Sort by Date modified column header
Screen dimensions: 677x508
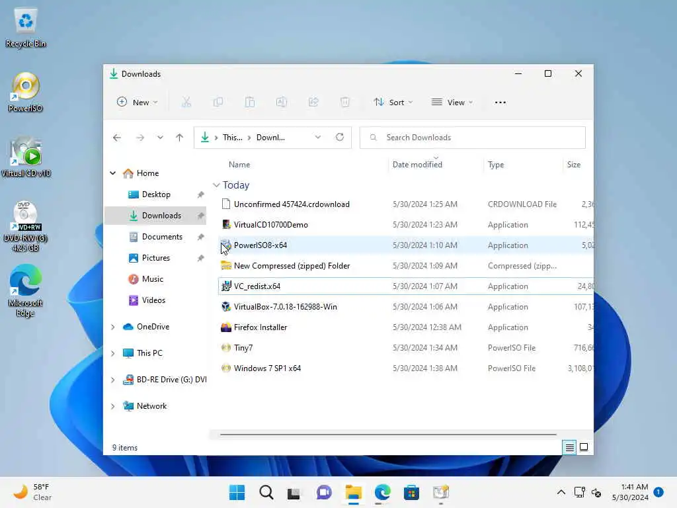pos(417,165)
